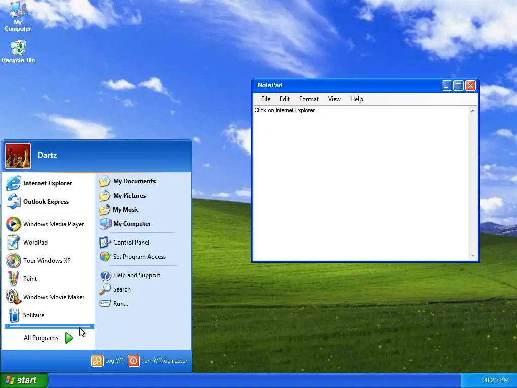Image resolution: width=517 pixels, height=388 pixels.
Task: Click the Log Off key icon
Action: (97, 361)
